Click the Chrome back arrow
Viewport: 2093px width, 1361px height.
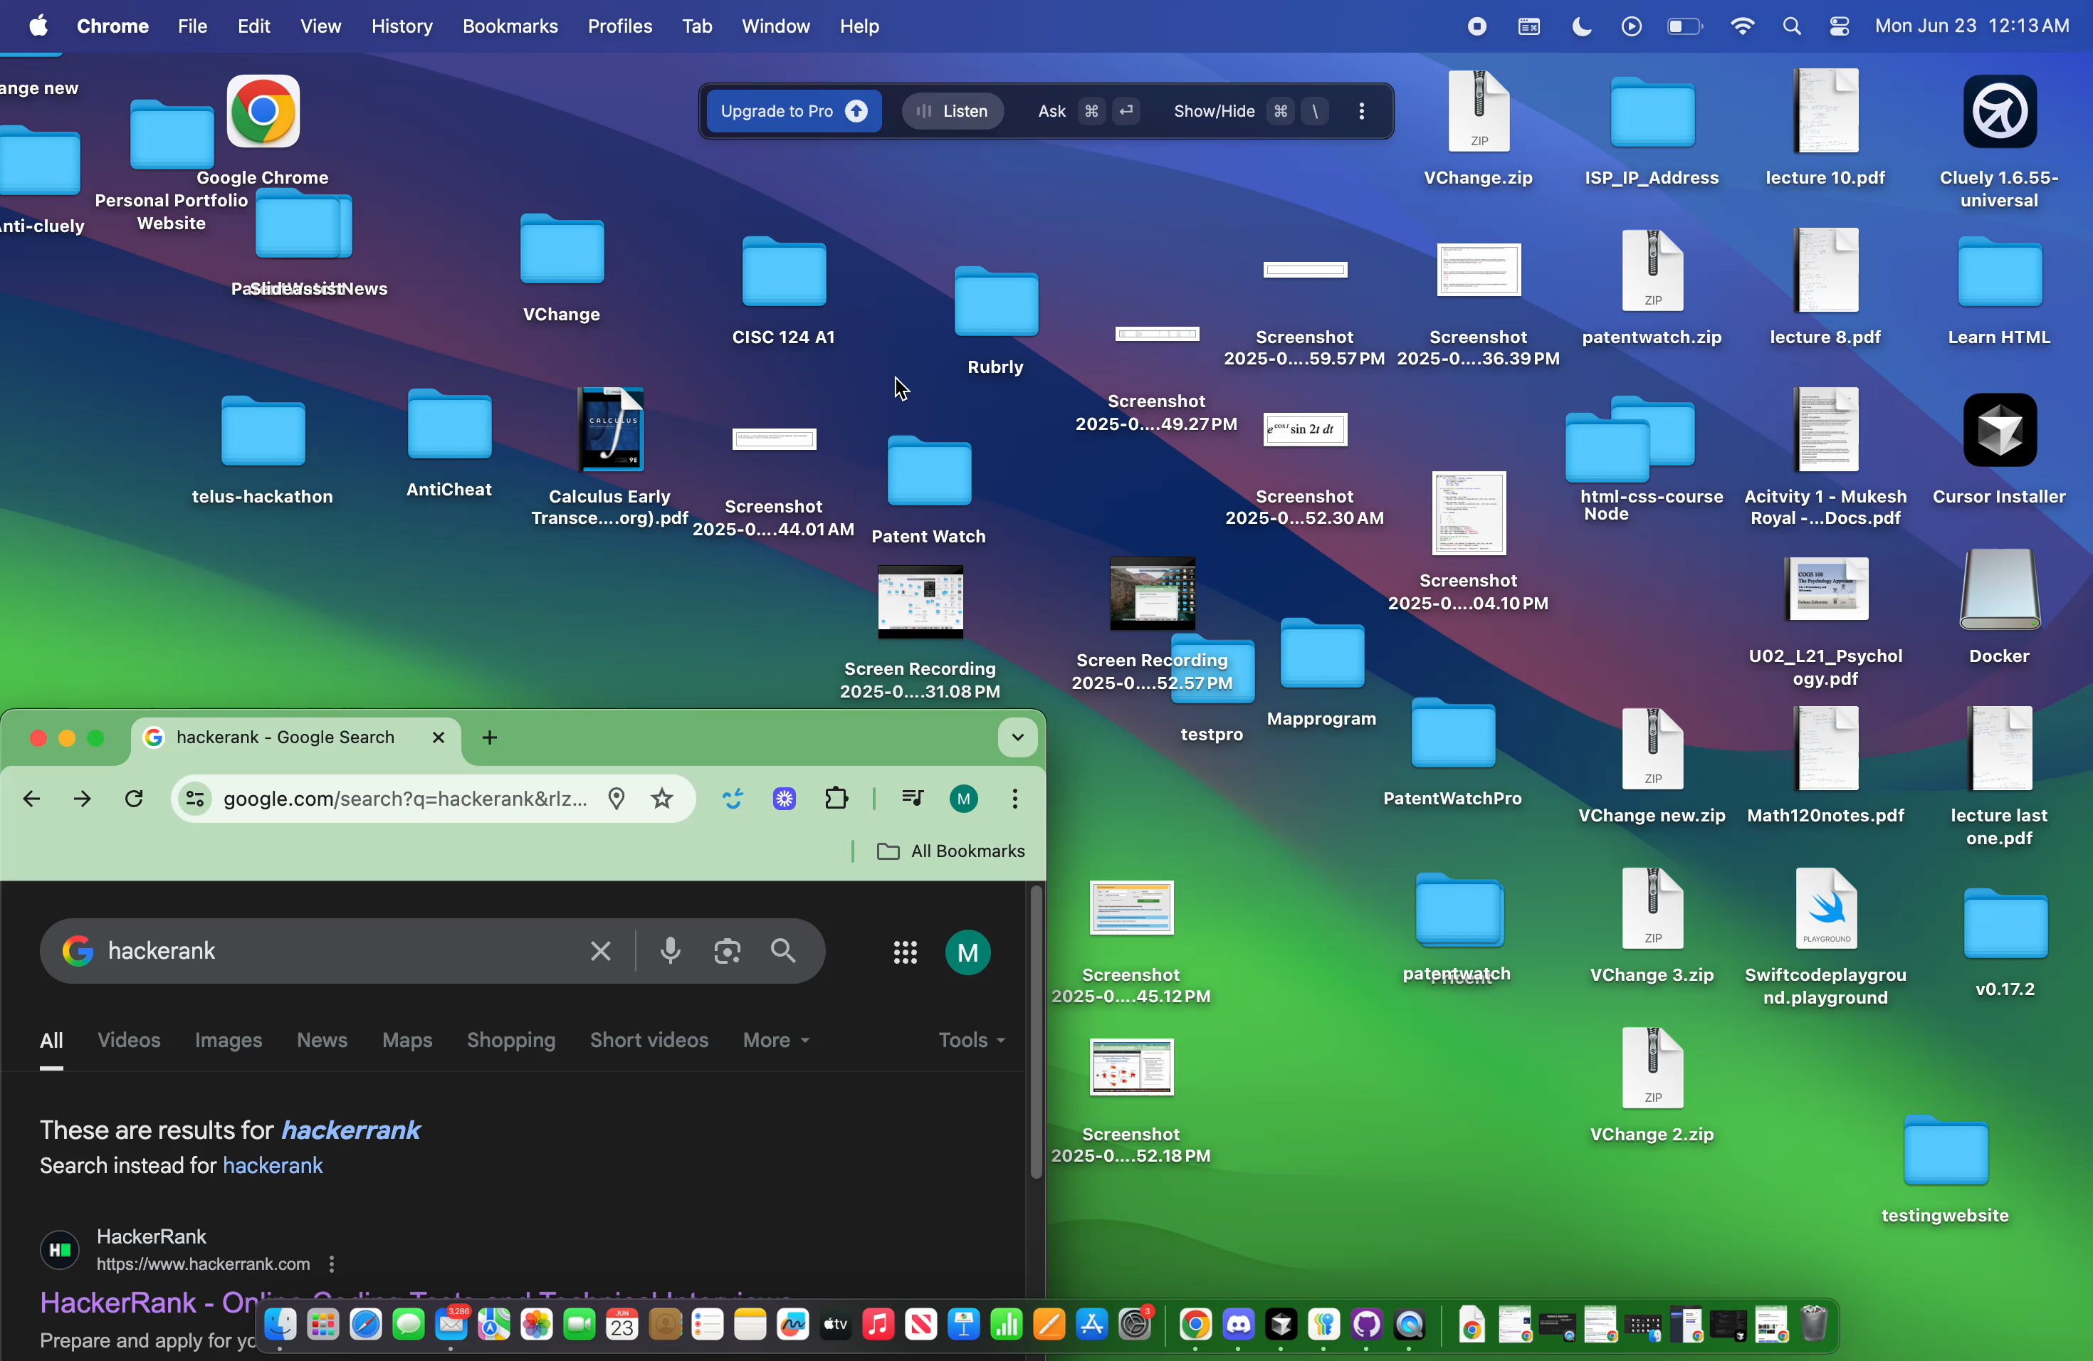click(x=31, y=799)
